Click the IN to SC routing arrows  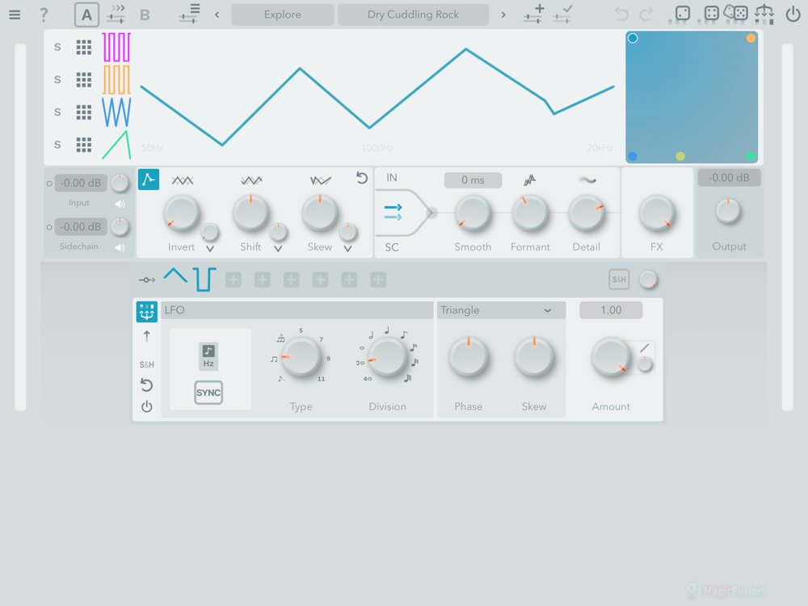393,212
